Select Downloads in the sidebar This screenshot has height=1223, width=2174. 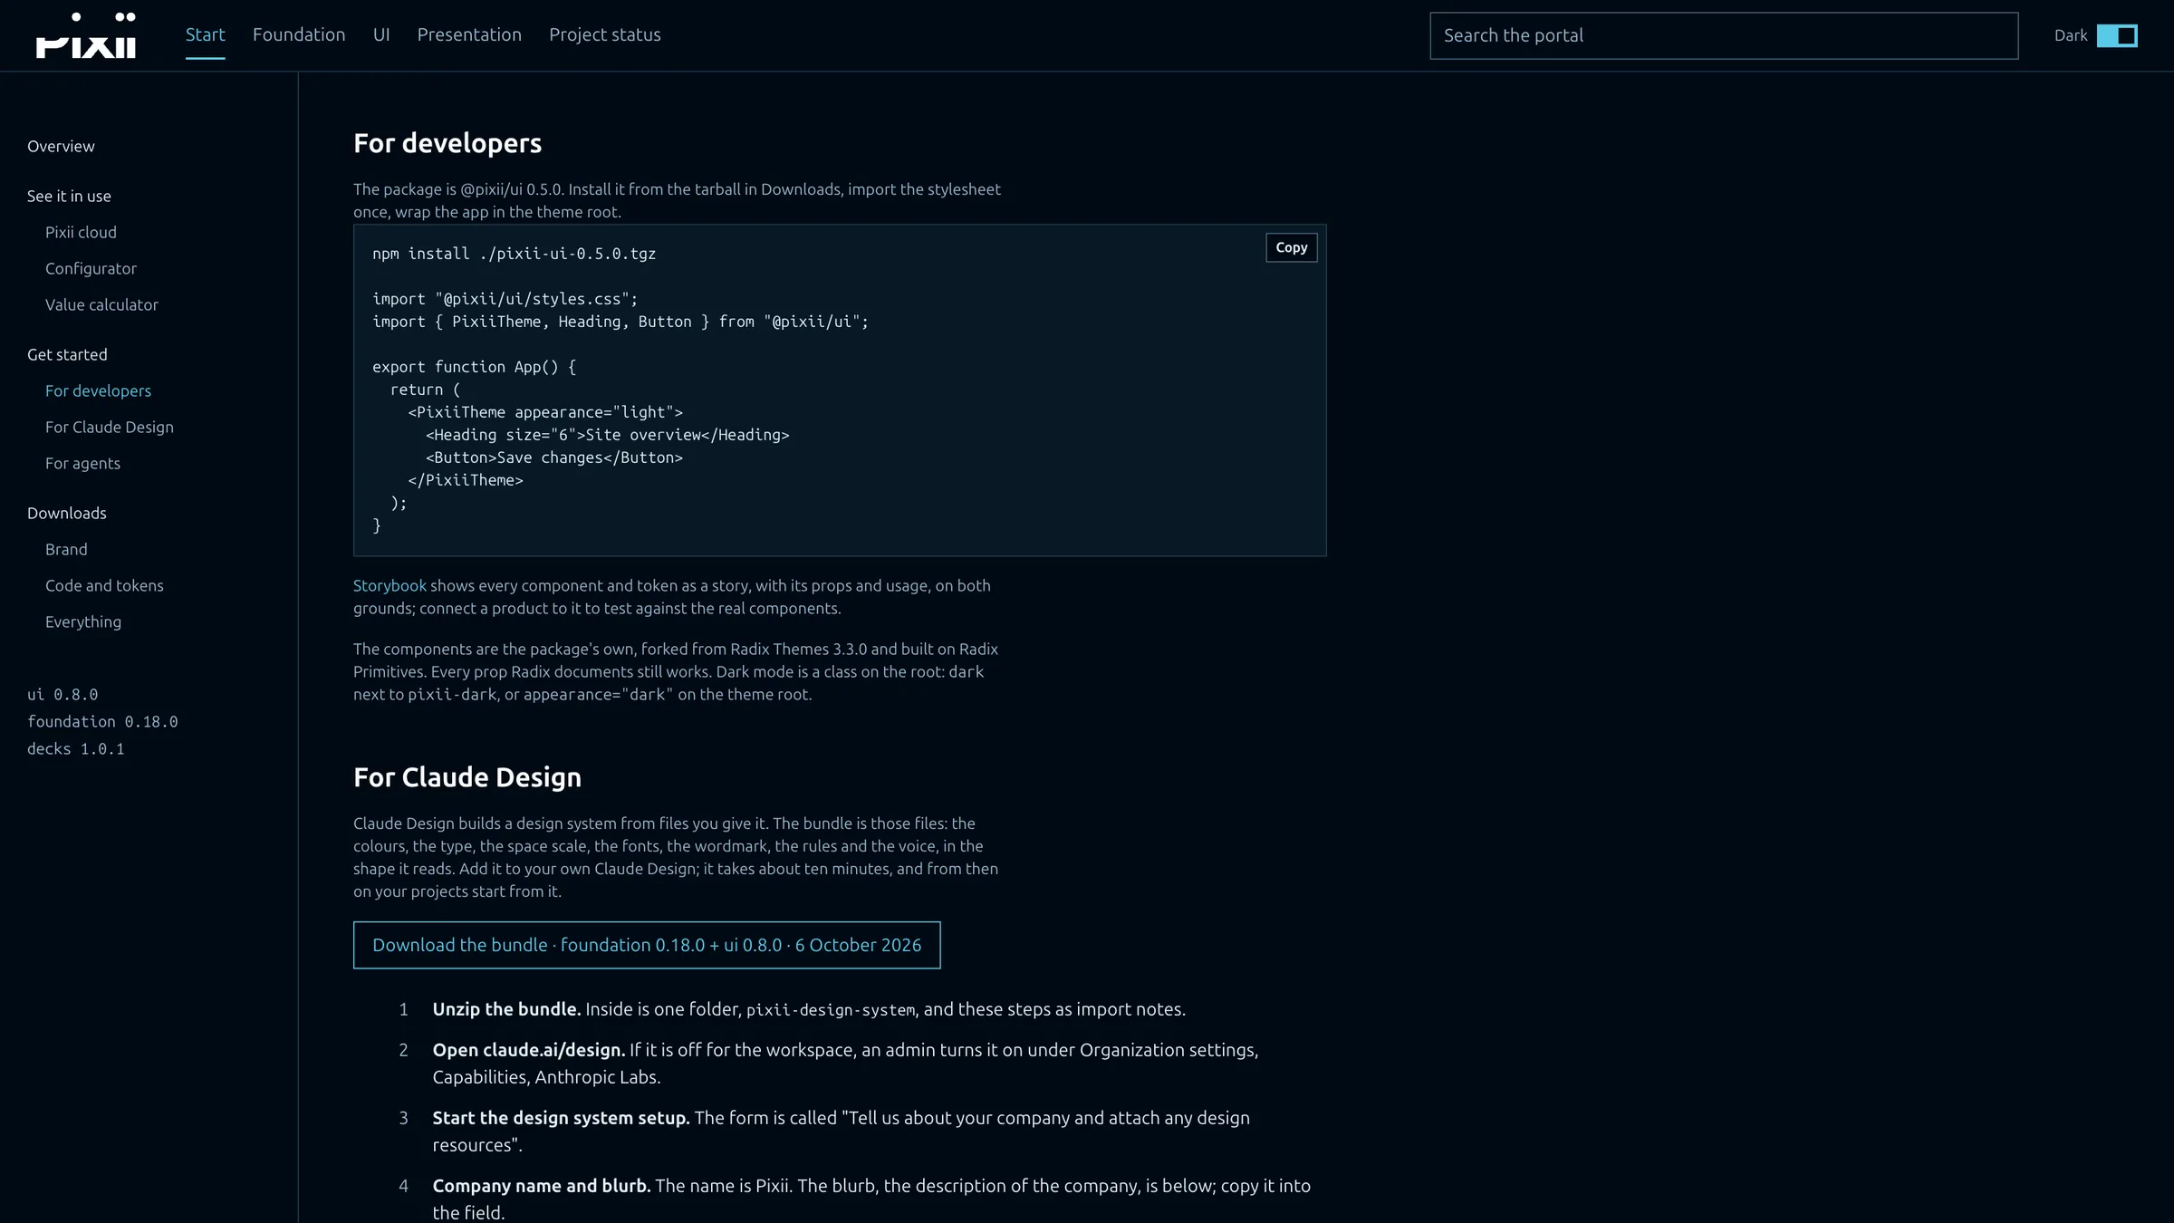tap(67, 513)
